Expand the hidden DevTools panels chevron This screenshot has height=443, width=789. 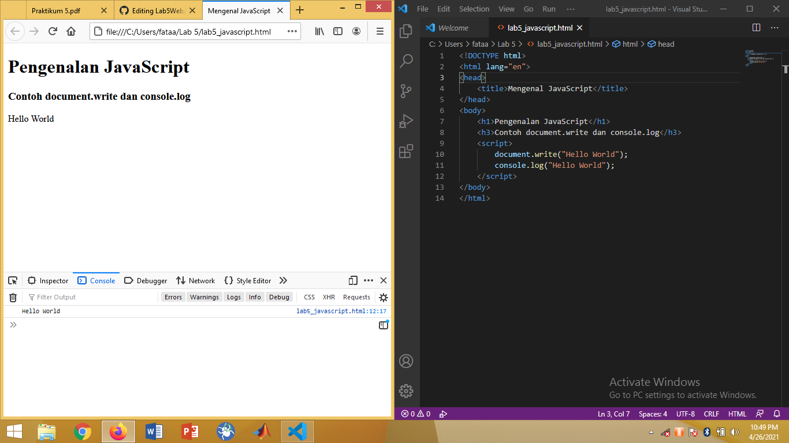coord(282,280)
